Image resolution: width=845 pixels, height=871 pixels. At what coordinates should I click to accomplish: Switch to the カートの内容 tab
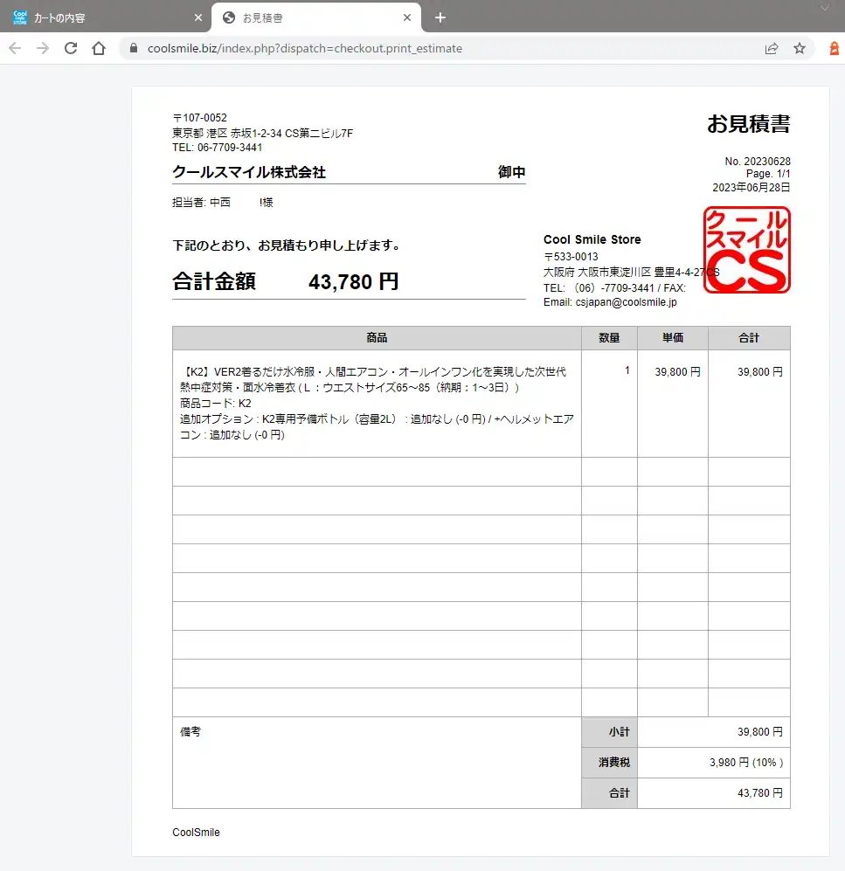(x=106, y=17)
